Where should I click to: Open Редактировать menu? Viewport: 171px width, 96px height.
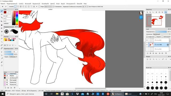tap(12, 3)
